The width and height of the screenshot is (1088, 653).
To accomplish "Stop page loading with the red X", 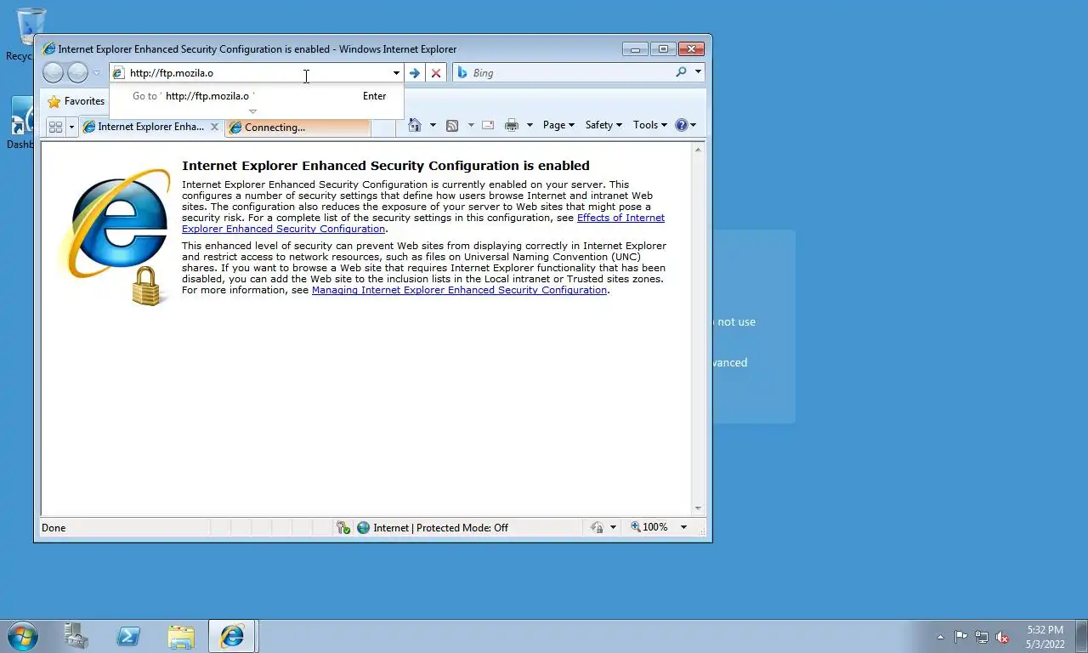I will [x=436, y=73].
